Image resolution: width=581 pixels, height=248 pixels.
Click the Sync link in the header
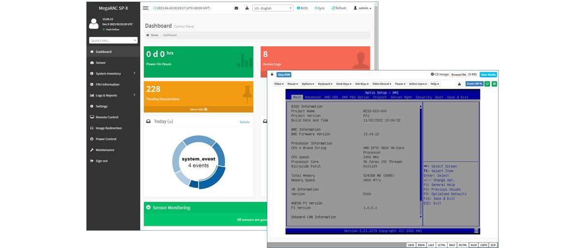[320, 8]
